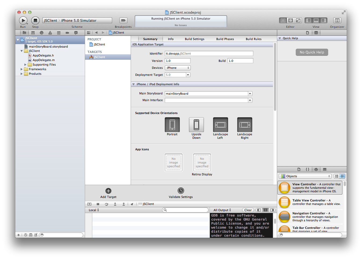Add a new target
The width and height of the screenshot is (362, 259).
pos(108,191)
